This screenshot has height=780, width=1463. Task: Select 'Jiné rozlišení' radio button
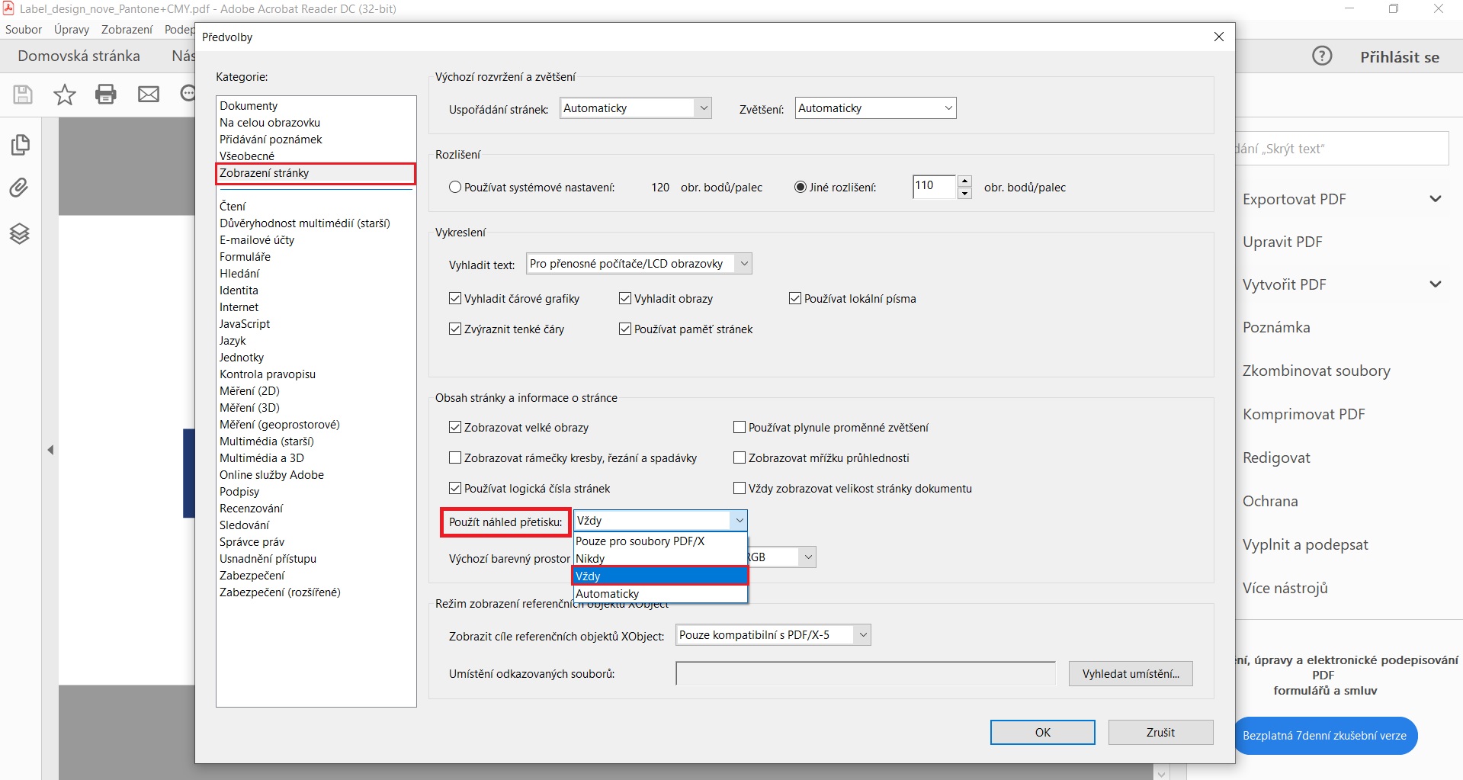(800, 187)
